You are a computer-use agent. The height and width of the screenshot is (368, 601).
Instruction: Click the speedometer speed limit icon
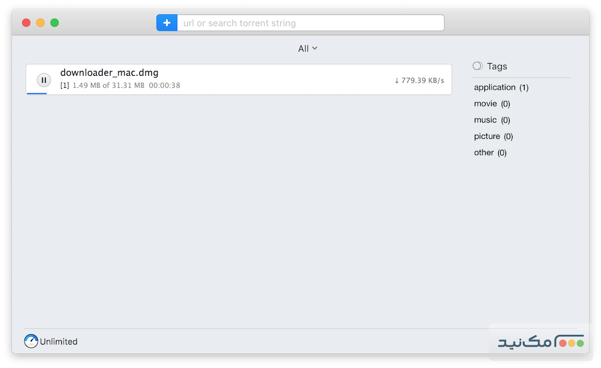coord(31,342)
